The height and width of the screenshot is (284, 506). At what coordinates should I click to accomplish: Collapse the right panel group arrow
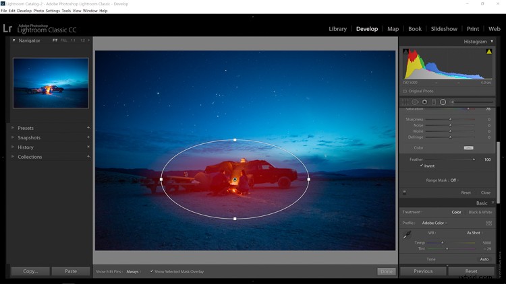pyautogui.click(x=503, y=157)
